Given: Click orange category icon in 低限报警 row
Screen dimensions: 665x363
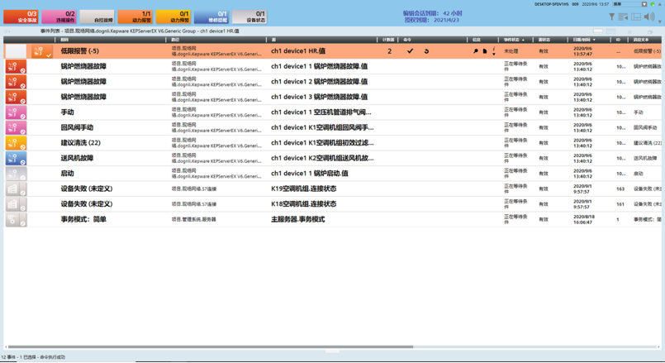Looking at the screenshot, I should 41,51.
